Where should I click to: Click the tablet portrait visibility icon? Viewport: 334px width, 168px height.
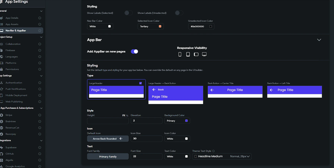(188, 54)
